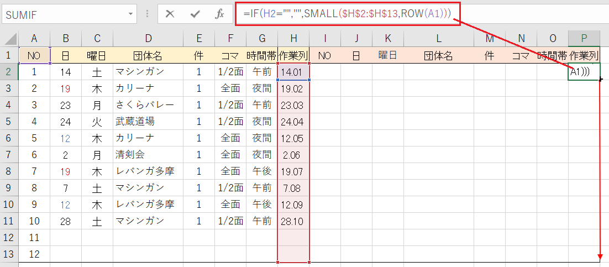The width and height of the screenshot is (609, 267).
Task: Click cell containing 12.05
Action: click(293, 138)
